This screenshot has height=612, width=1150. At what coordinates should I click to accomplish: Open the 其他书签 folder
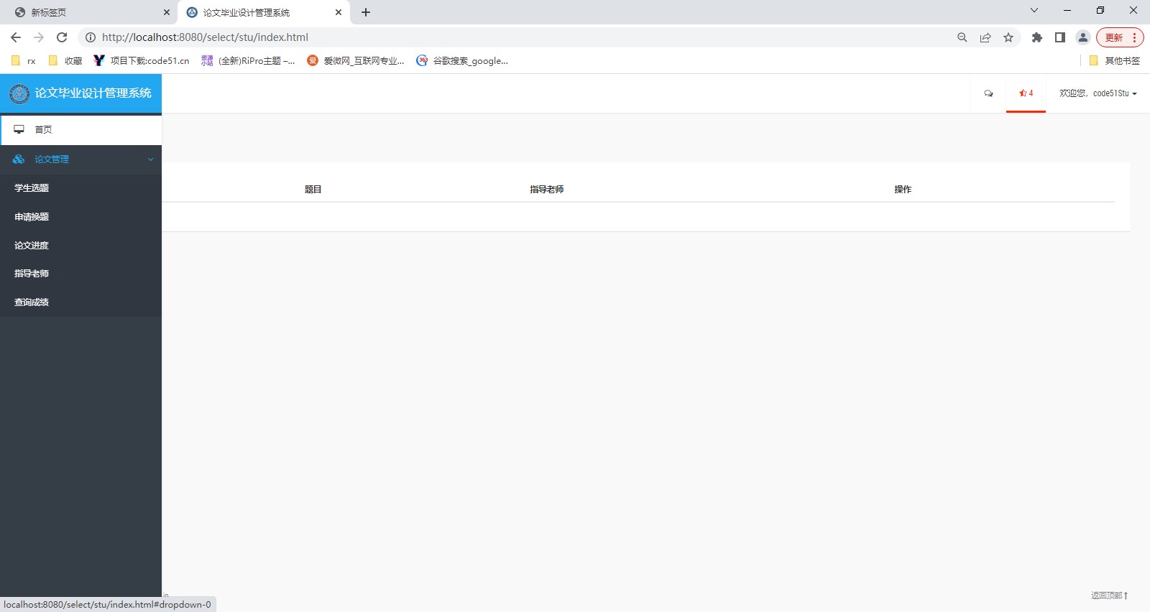click(x=1115, y=61)
